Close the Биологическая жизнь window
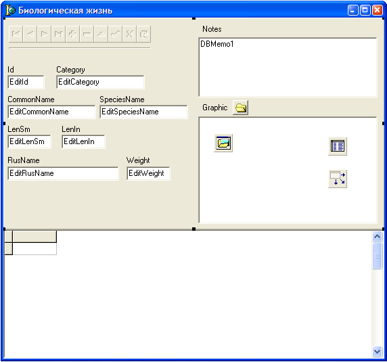 pos(378,10)
